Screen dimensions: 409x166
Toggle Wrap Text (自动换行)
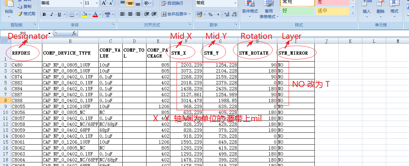pyautogui.click(x=172, y=3)
